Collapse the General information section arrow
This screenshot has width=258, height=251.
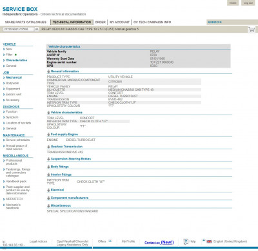48,71
